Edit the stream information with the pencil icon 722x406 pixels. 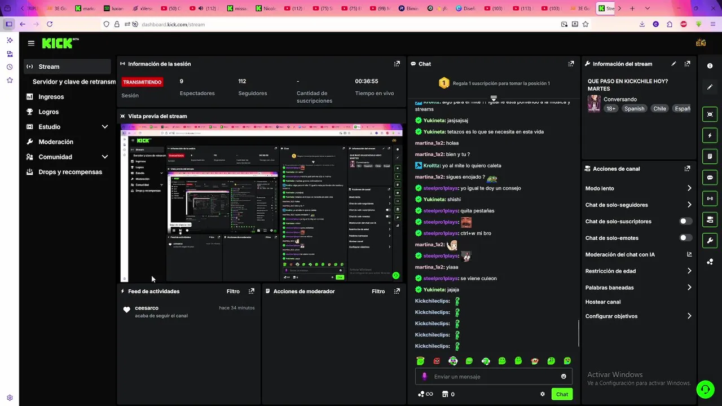point(673,64)
